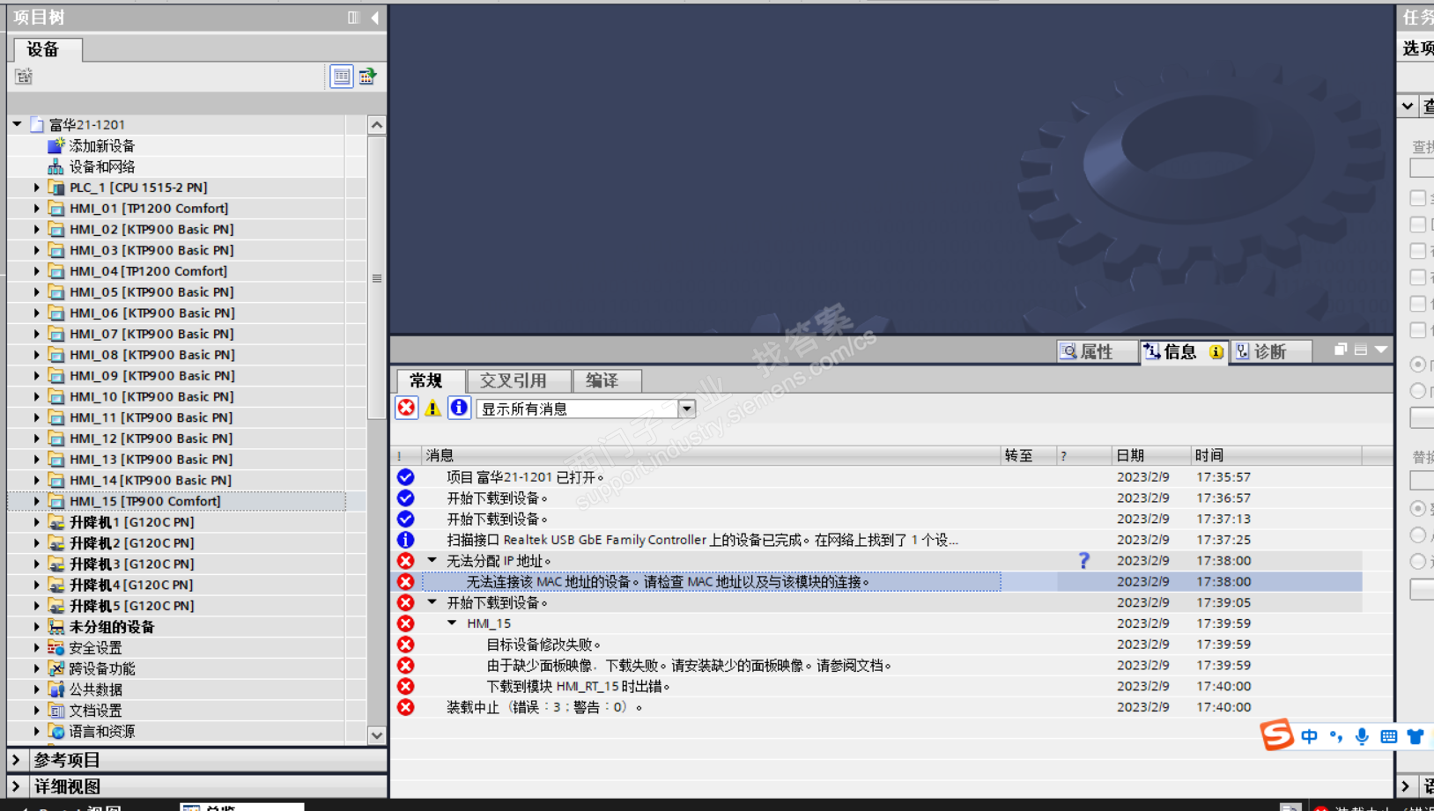Expand the PLC_1 [CPU 1515-2 PN] node
This screenshot has height=811, width=1434.
coord(36,188)
